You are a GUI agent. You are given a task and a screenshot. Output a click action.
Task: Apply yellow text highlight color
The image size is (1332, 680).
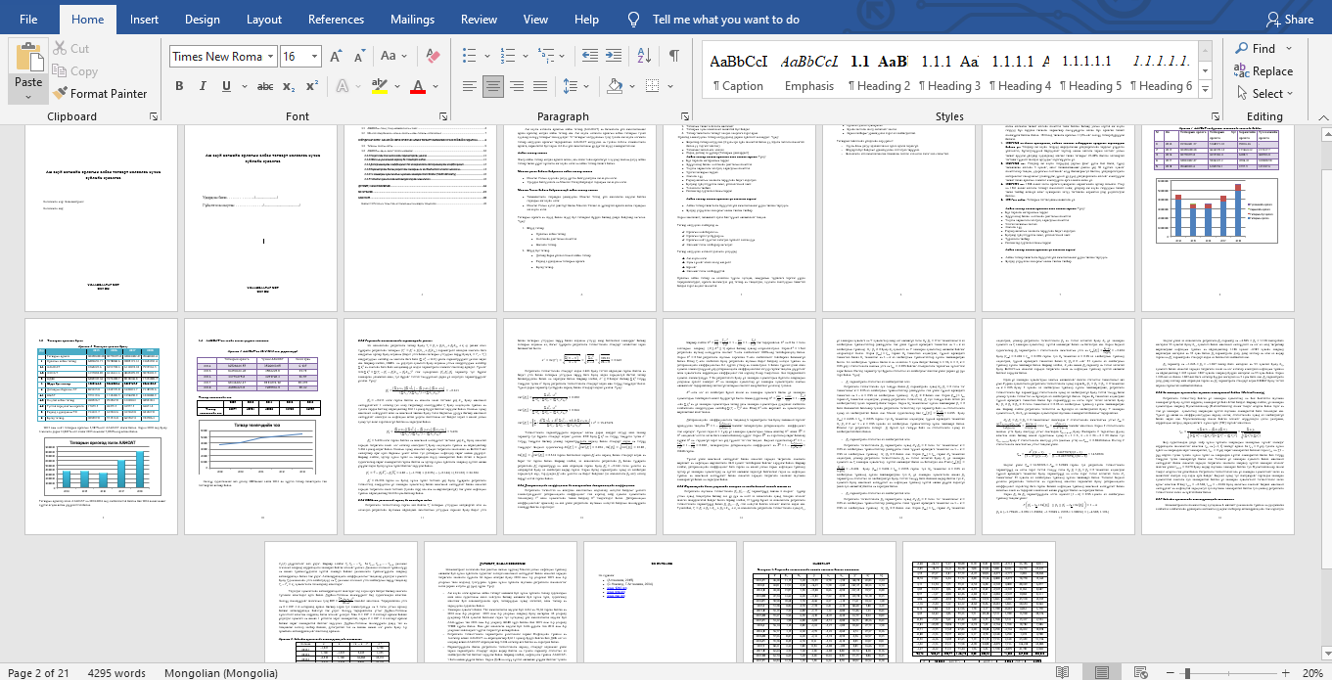[x=378, y=86]
